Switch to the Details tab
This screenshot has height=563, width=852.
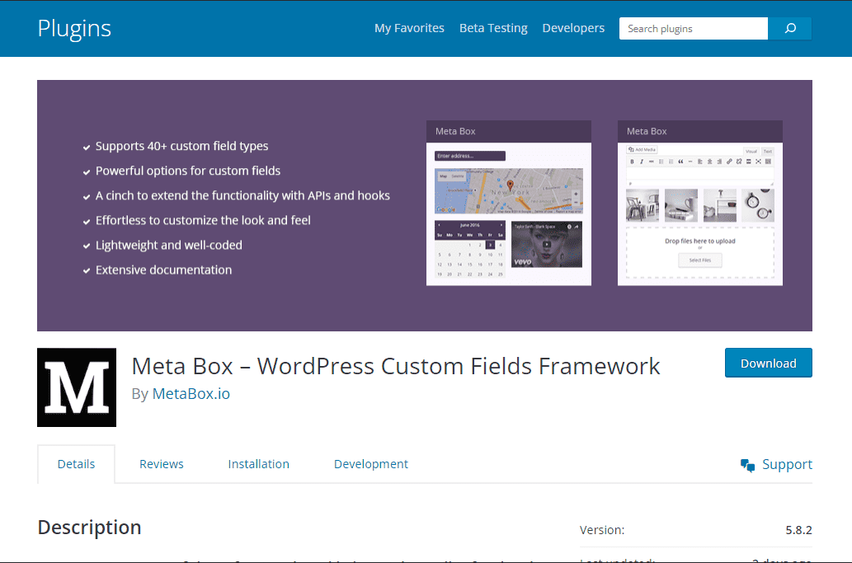click(76, 464)
